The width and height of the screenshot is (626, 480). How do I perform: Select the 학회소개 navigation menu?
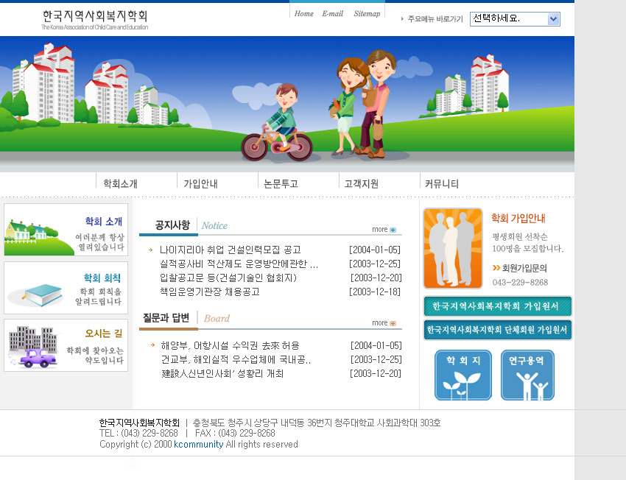pos(120,184)
